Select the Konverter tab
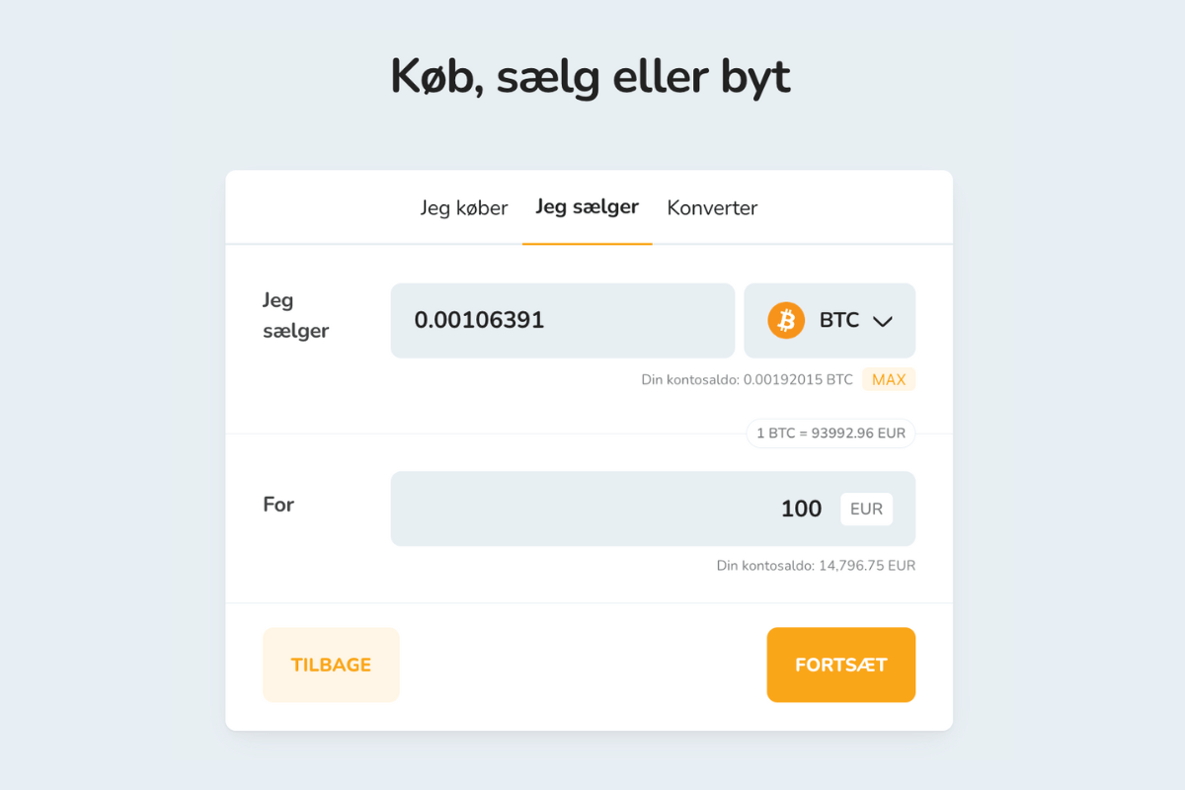 point(712,207)
